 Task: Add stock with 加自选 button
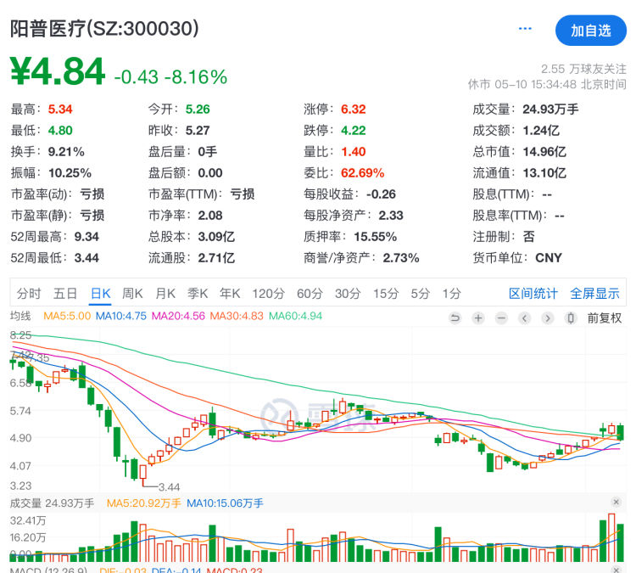(x=590, y=31)
